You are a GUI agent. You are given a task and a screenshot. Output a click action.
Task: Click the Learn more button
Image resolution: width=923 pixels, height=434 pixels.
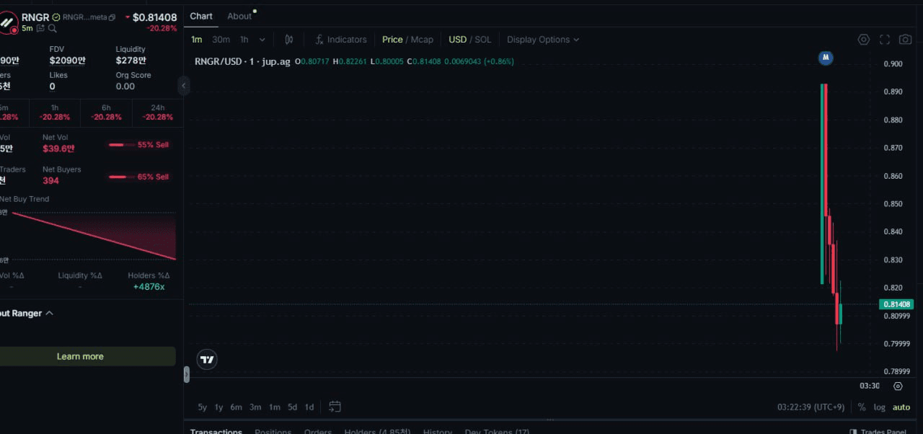80,356
